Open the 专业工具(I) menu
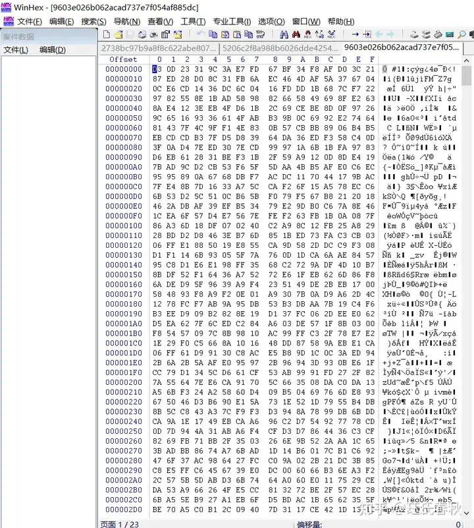 coord(232,22)
